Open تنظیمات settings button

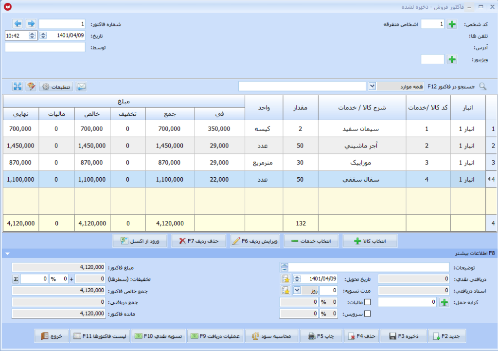click(56, 87)
